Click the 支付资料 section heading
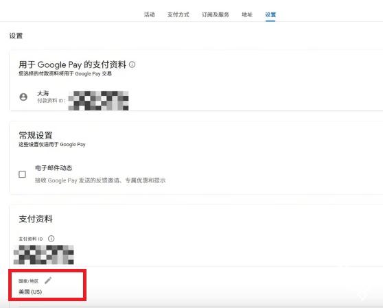 (x=36, y=219)
